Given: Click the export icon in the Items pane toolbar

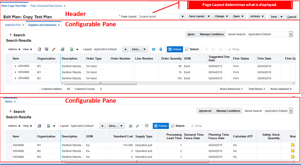Looking at the screenshot, I should tap(49, 126).
